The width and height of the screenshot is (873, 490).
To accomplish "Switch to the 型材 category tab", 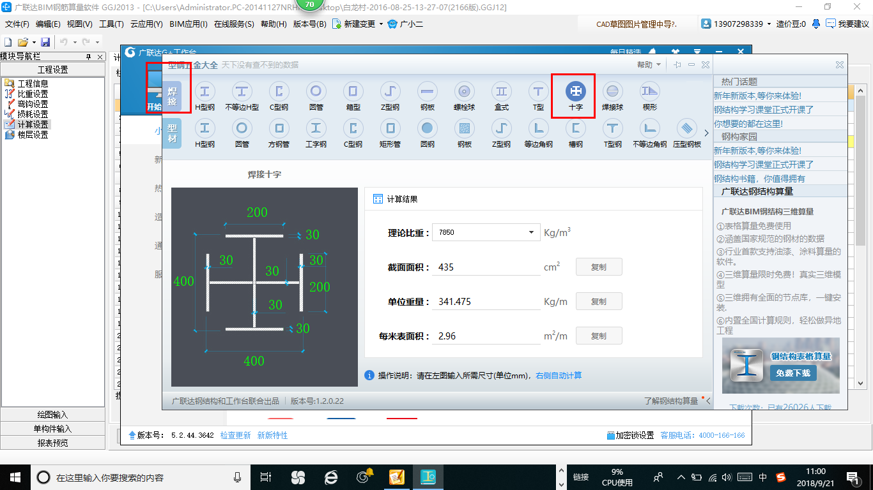I will (172, 133).
